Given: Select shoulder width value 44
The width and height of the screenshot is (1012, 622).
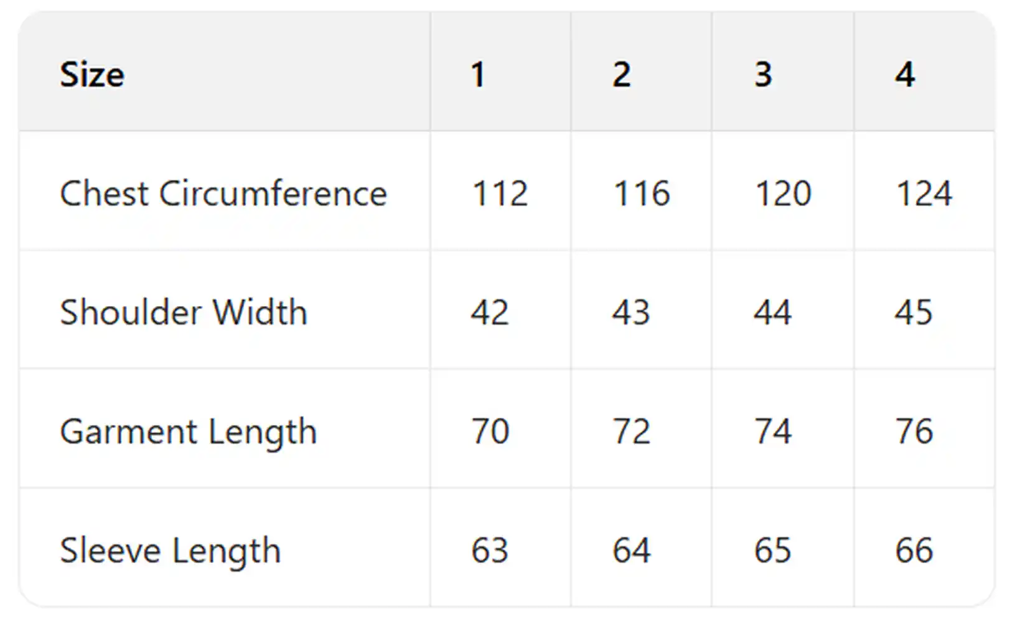Looking at the screenshot, I should [772, 312].
